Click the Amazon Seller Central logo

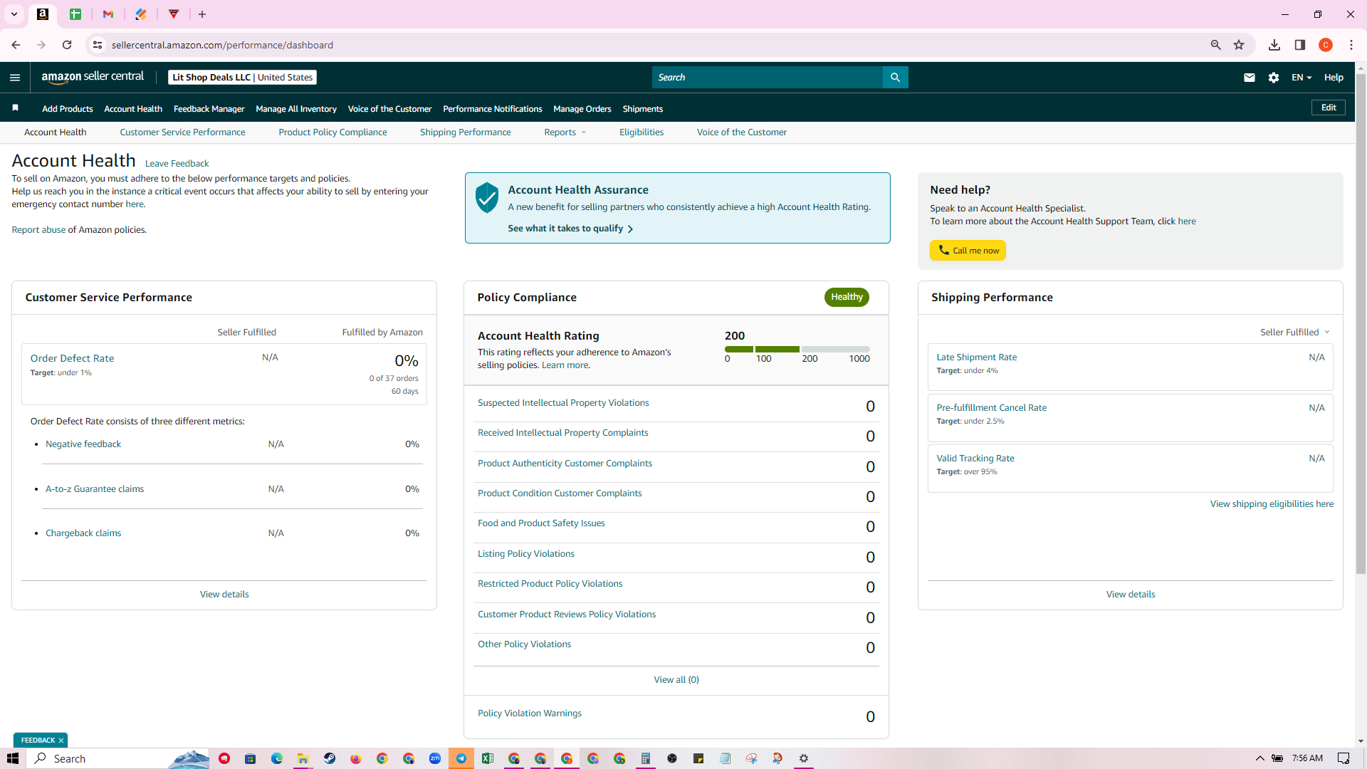(93, 77)
